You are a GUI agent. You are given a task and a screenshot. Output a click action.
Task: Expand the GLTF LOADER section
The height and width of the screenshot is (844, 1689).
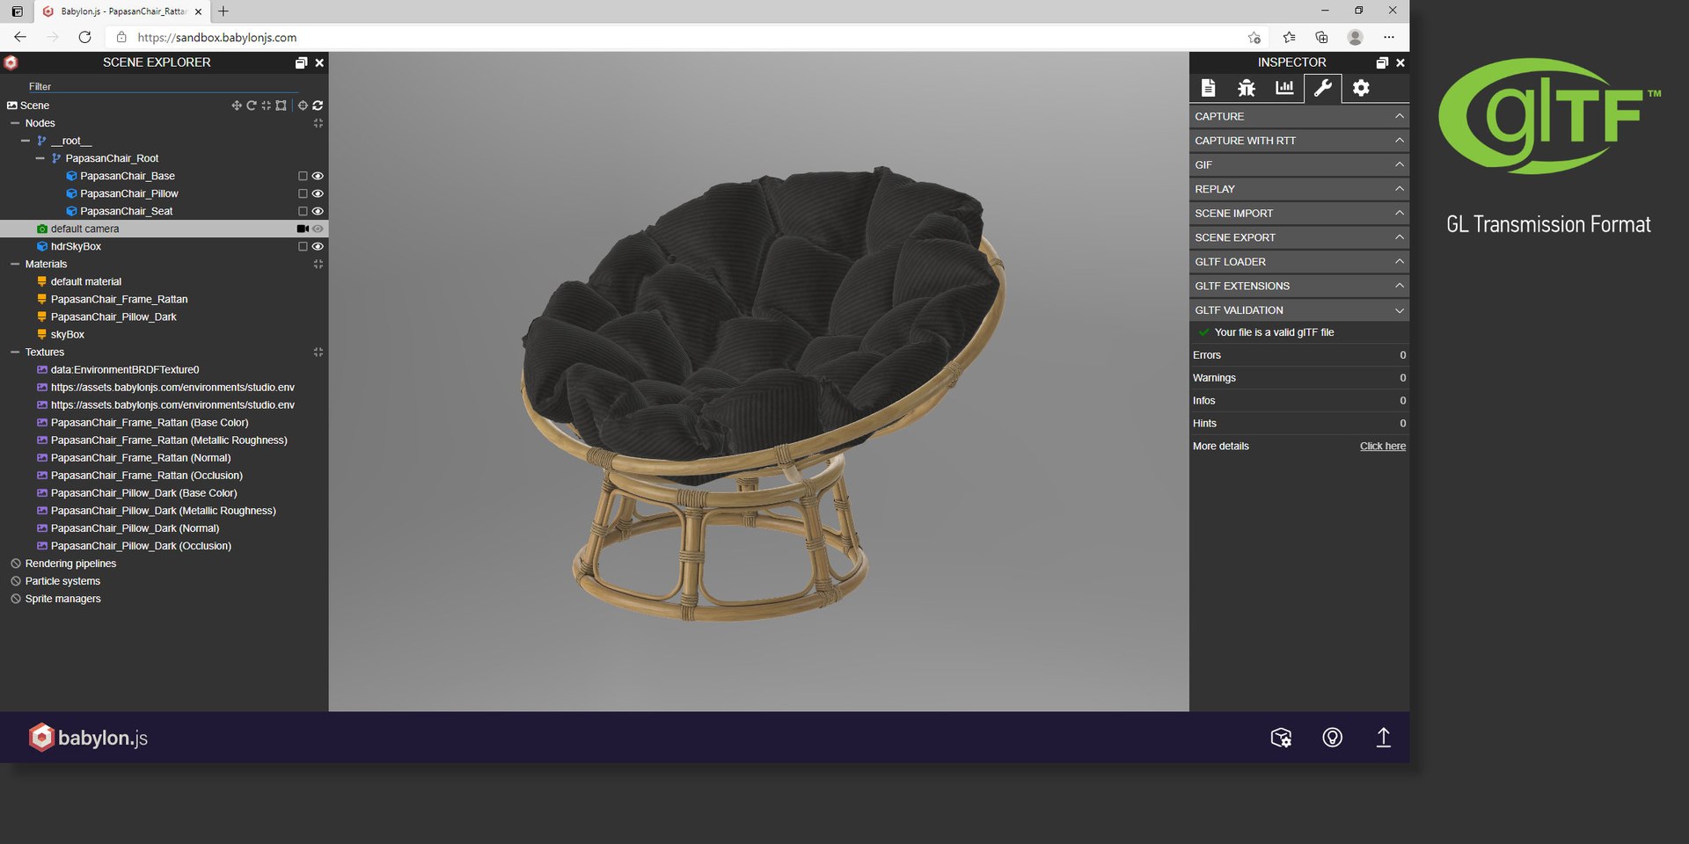tap(1299, 262)
